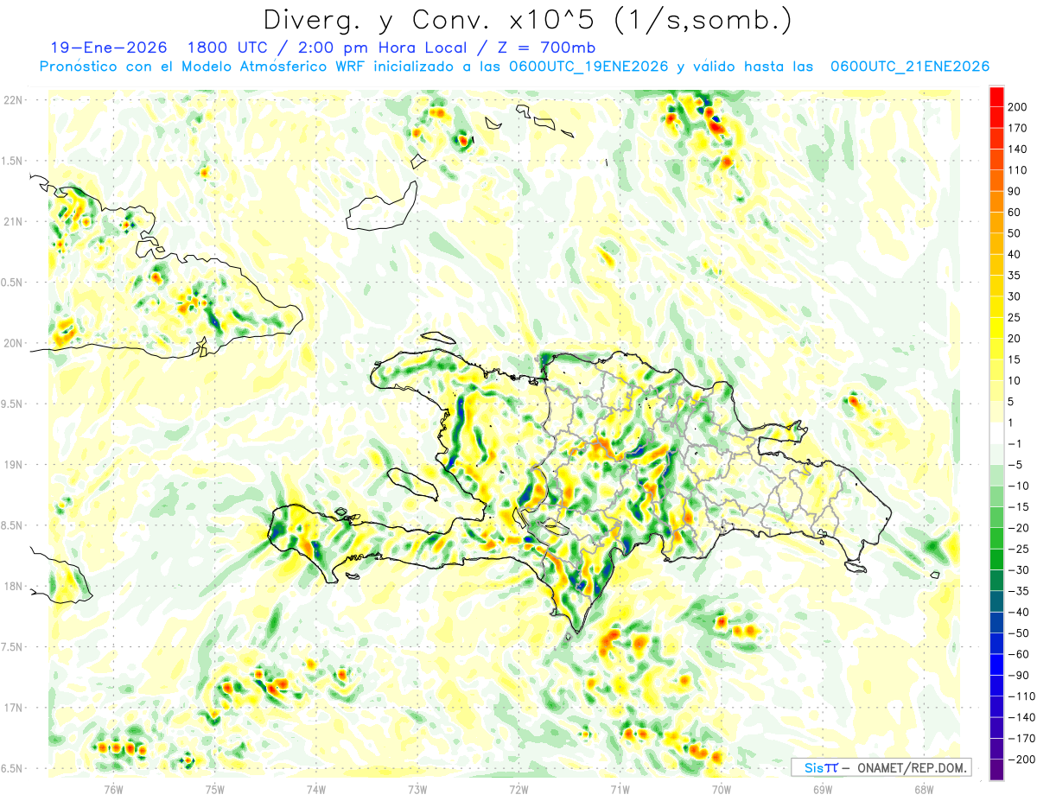Click colorbar value '-110'
The height and width of the screenshot is (801, 1037).
pos(1021,696)
